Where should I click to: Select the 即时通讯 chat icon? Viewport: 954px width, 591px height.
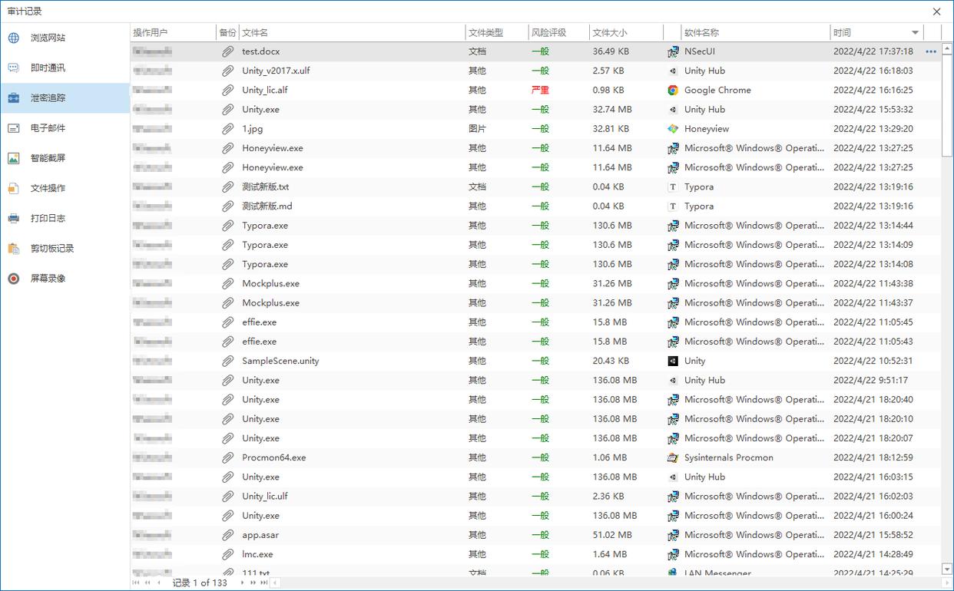13,68
